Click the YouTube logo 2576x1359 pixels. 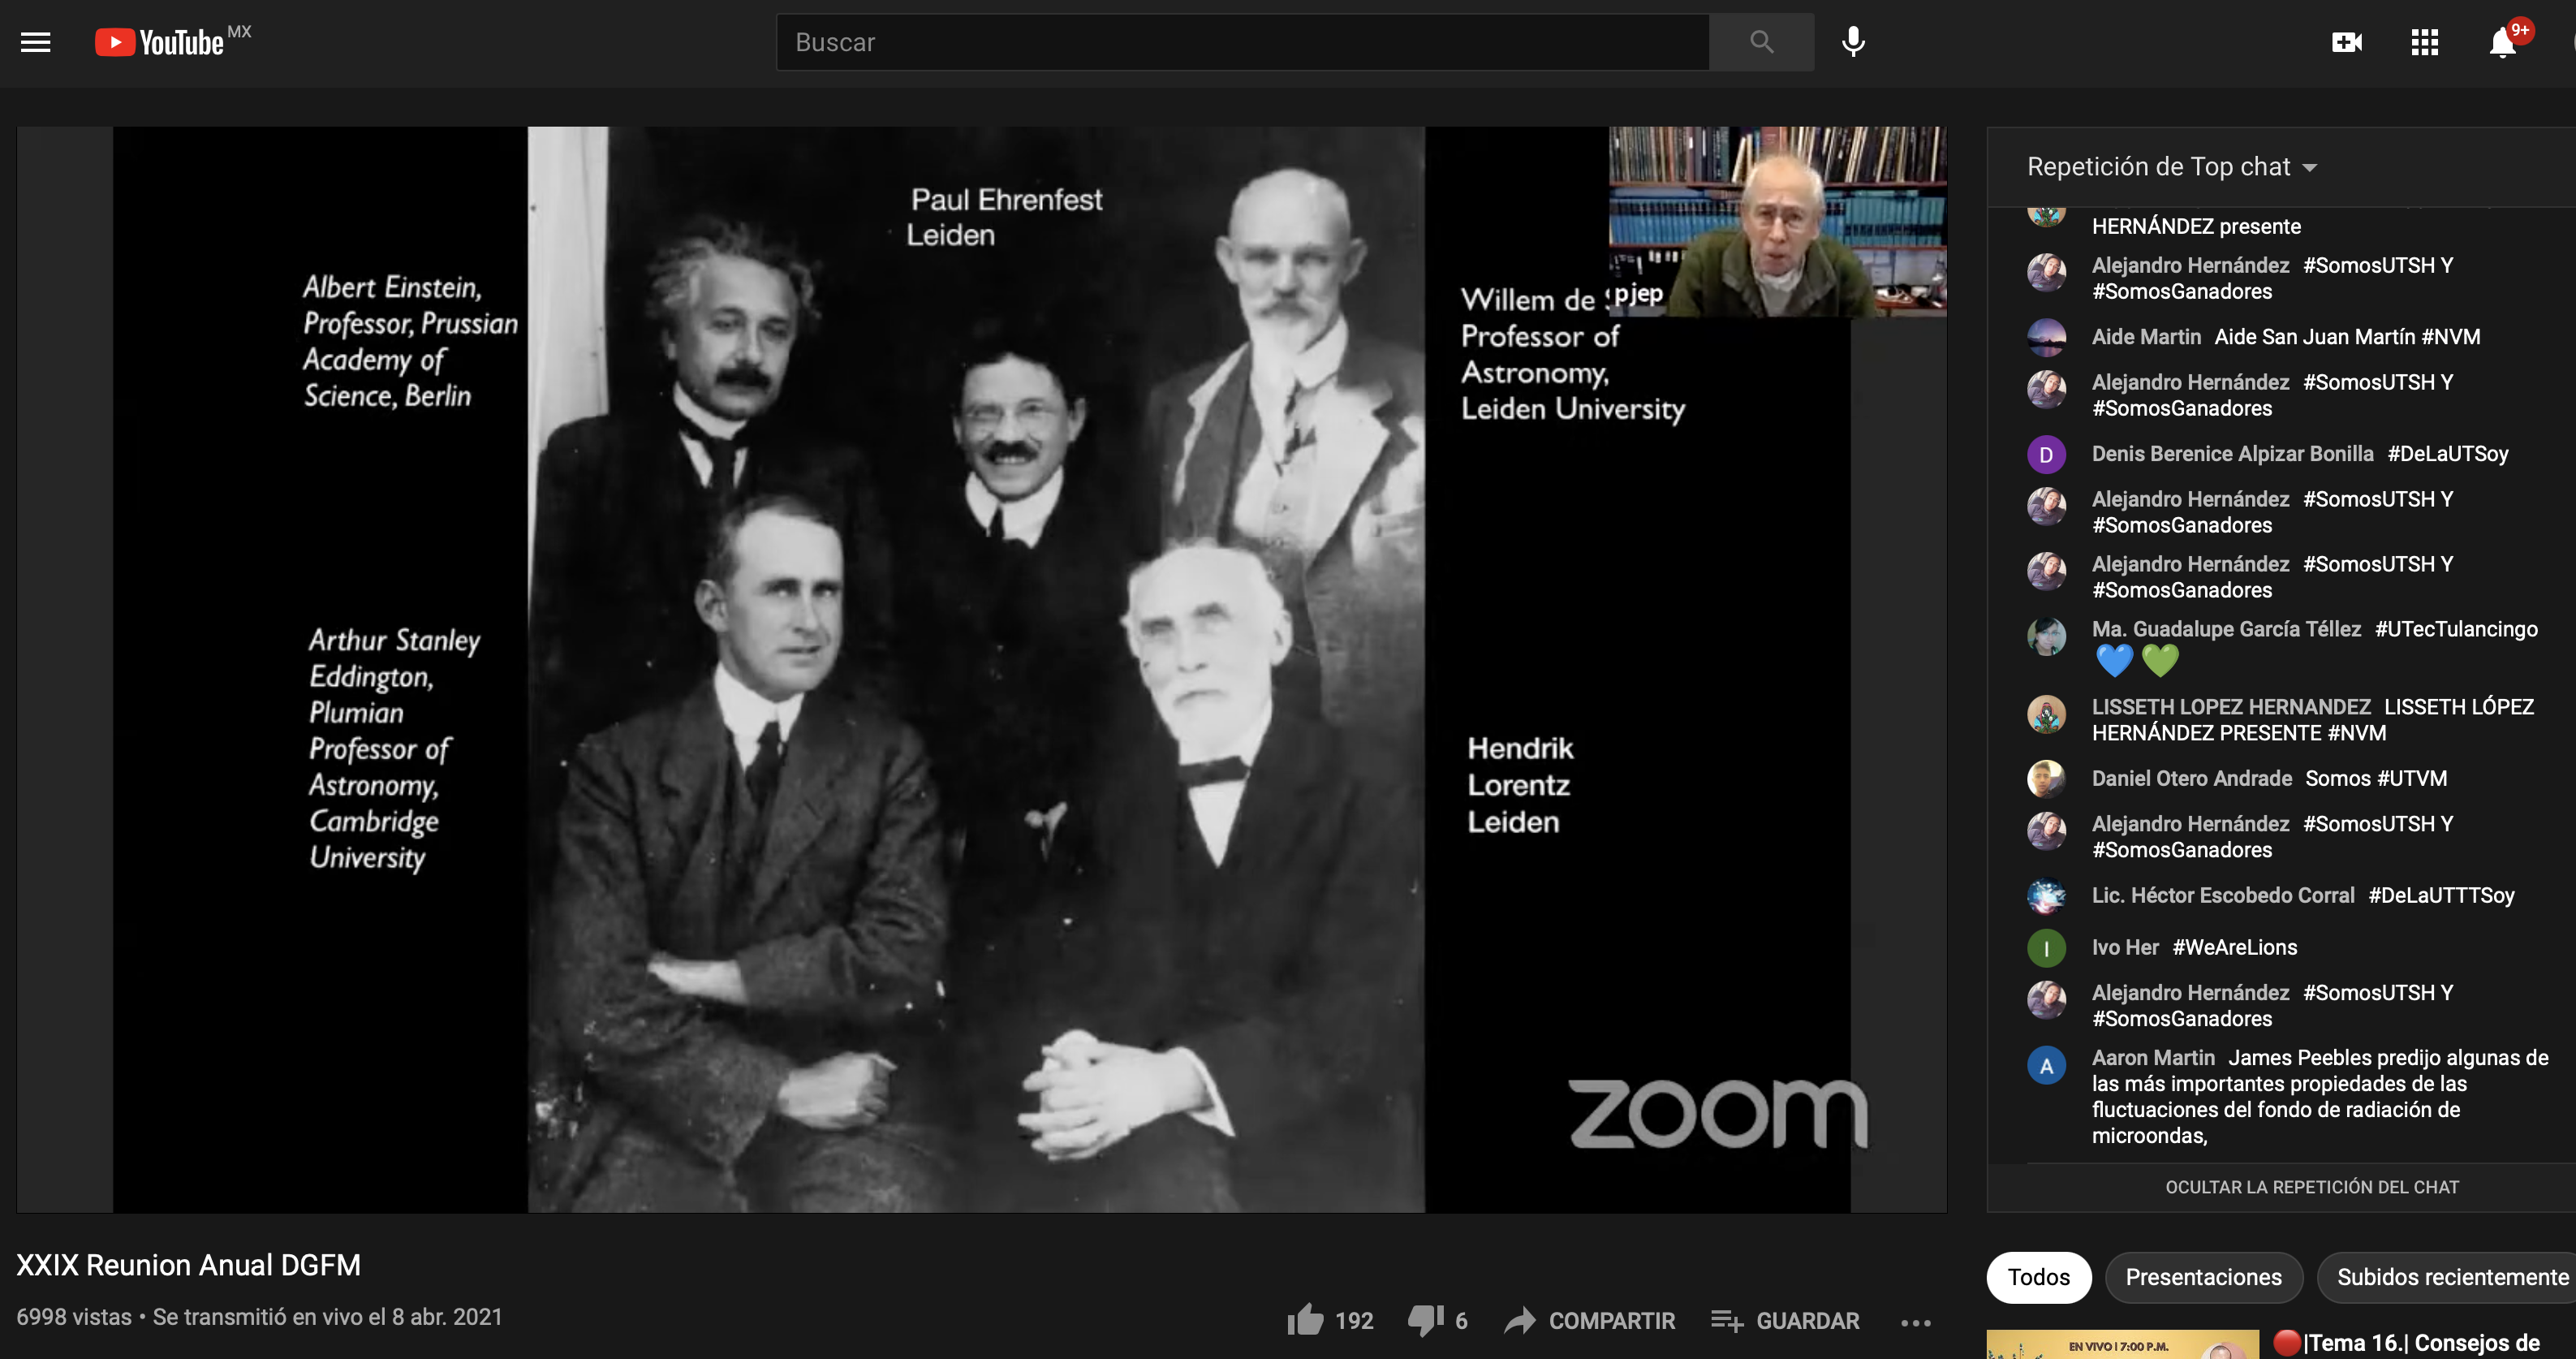click(160, 42)
